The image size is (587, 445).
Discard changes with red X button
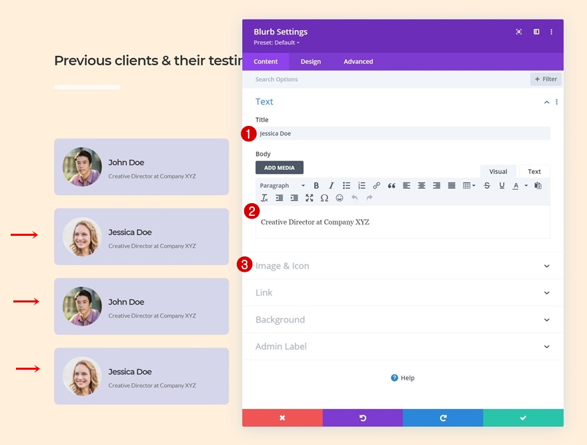282,418
